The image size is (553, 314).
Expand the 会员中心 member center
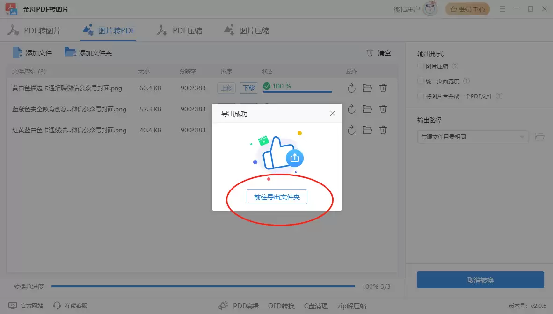(467, 8)
